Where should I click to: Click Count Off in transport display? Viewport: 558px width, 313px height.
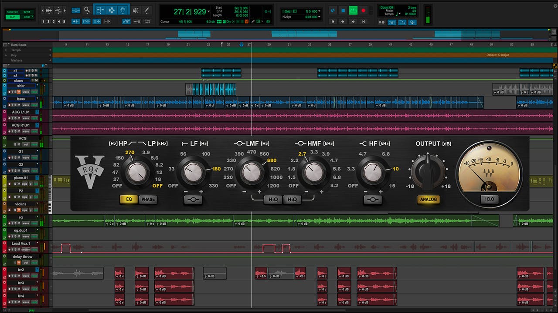(387, 7)
